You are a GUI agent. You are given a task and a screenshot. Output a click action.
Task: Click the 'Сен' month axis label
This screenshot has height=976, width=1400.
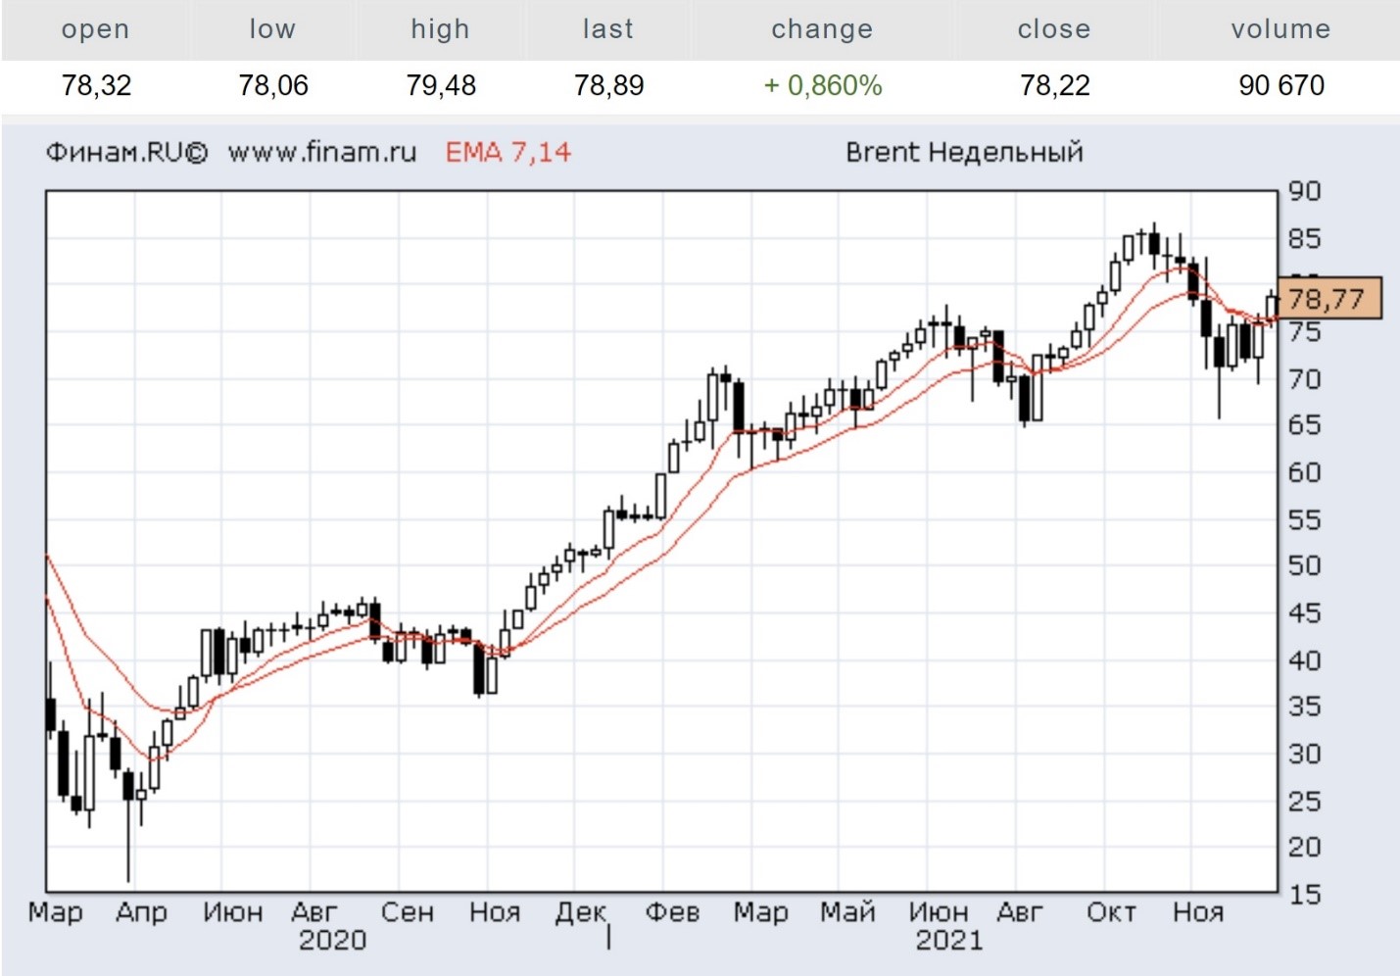(x=407, y=913)
